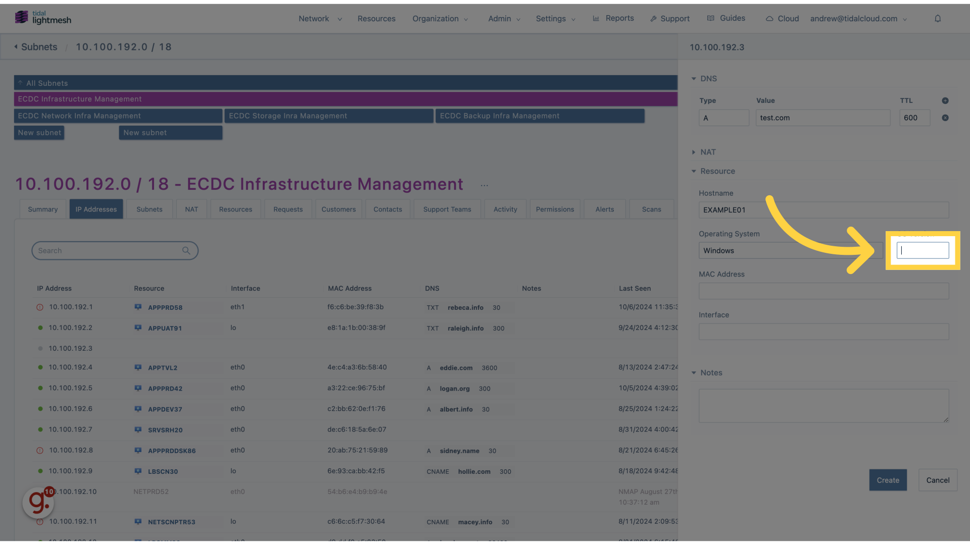Open the APPPRD58 resource link
Image resolution: width=970 pixels, height=545 pixels.
(165, 307)
